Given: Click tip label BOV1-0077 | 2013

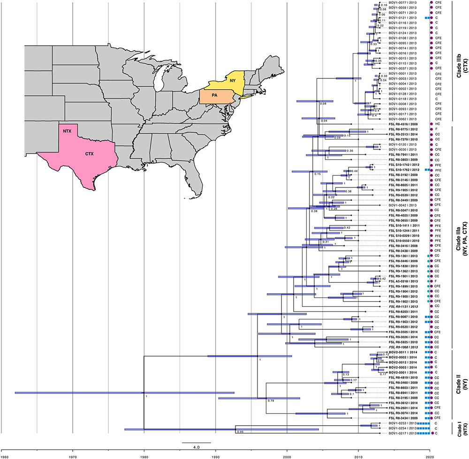Looking at the screenshot, I should [402, 3].
